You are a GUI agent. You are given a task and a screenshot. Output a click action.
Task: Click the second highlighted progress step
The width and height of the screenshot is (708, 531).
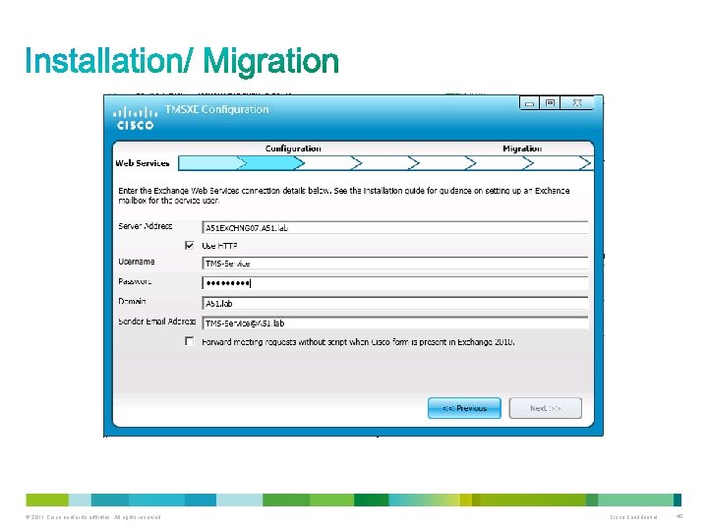click(271, 163)
